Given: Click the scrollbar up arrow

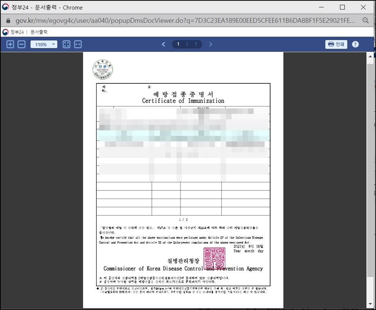Looking at the screenshot, I should pos(370,57).
